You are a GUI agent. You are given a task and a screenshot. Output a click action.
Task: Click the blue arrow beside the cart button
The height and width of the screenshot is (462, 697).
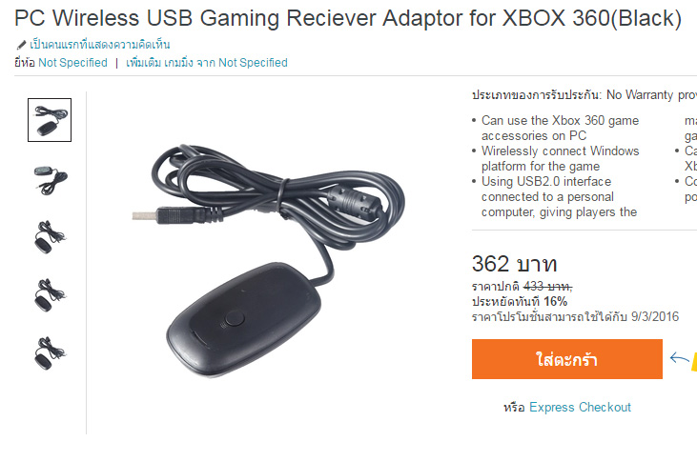pyautogui.click(x=679, y=358)
